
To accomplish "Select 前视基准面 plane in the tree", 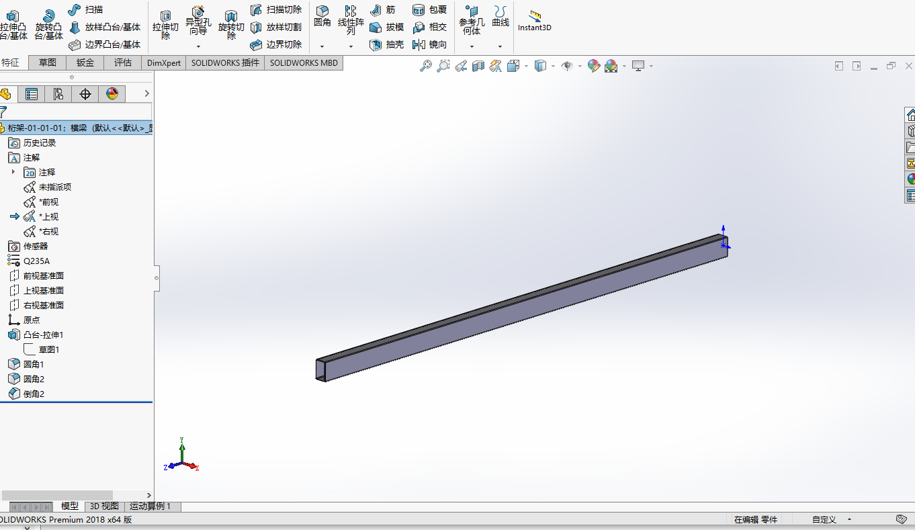I will pos(36,275).
